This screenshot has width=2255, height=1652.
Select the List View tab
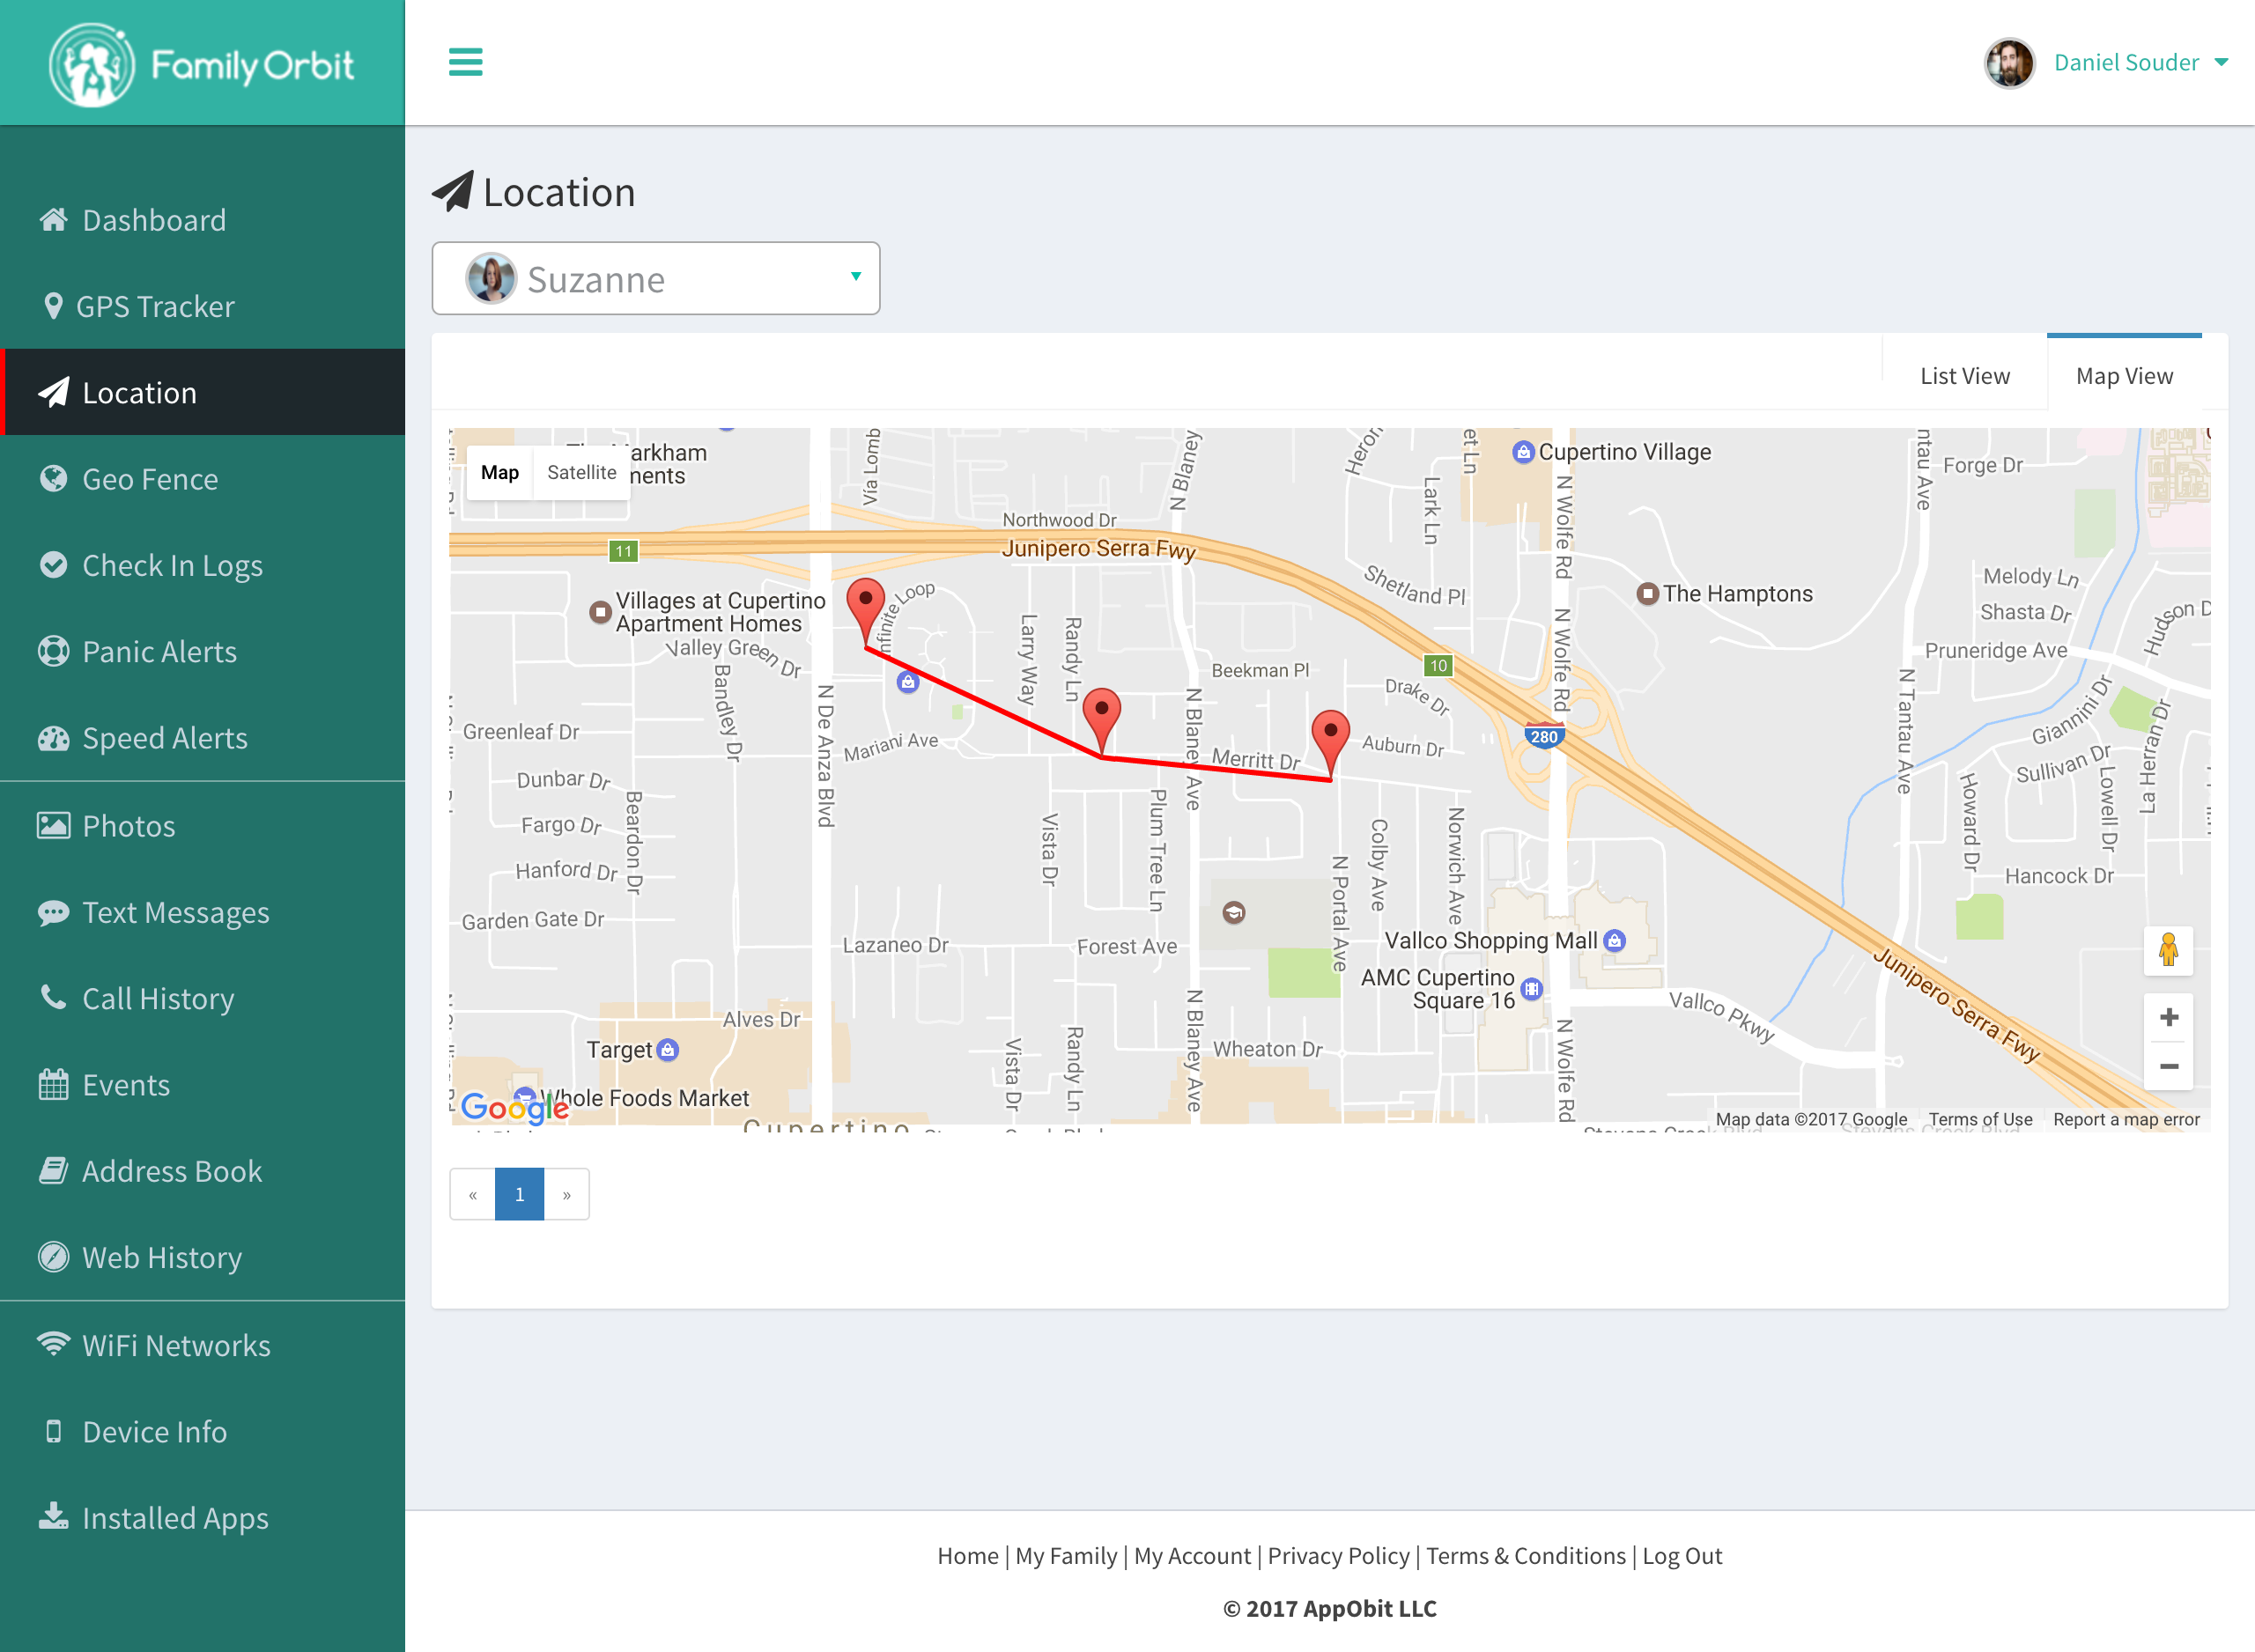(1964, 376)
